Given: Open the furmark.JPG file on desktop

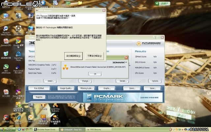Looking at the screenshot, I should pos(6,43).
